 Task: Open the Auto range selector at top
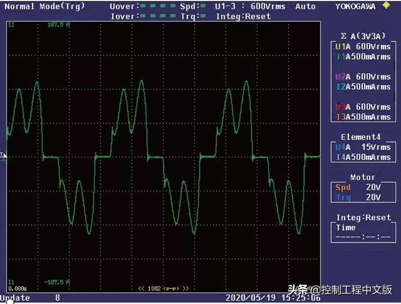(x=305, y=6)
